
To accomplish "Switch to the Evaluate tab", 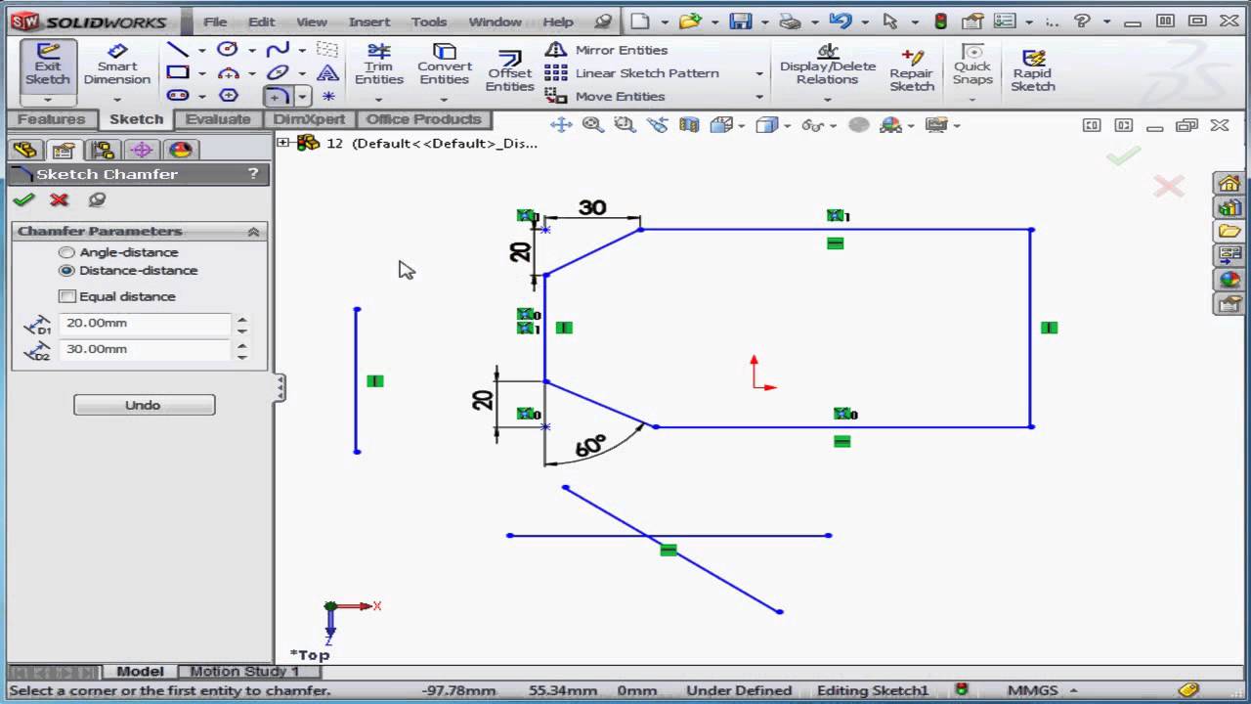I will [218, 119].
